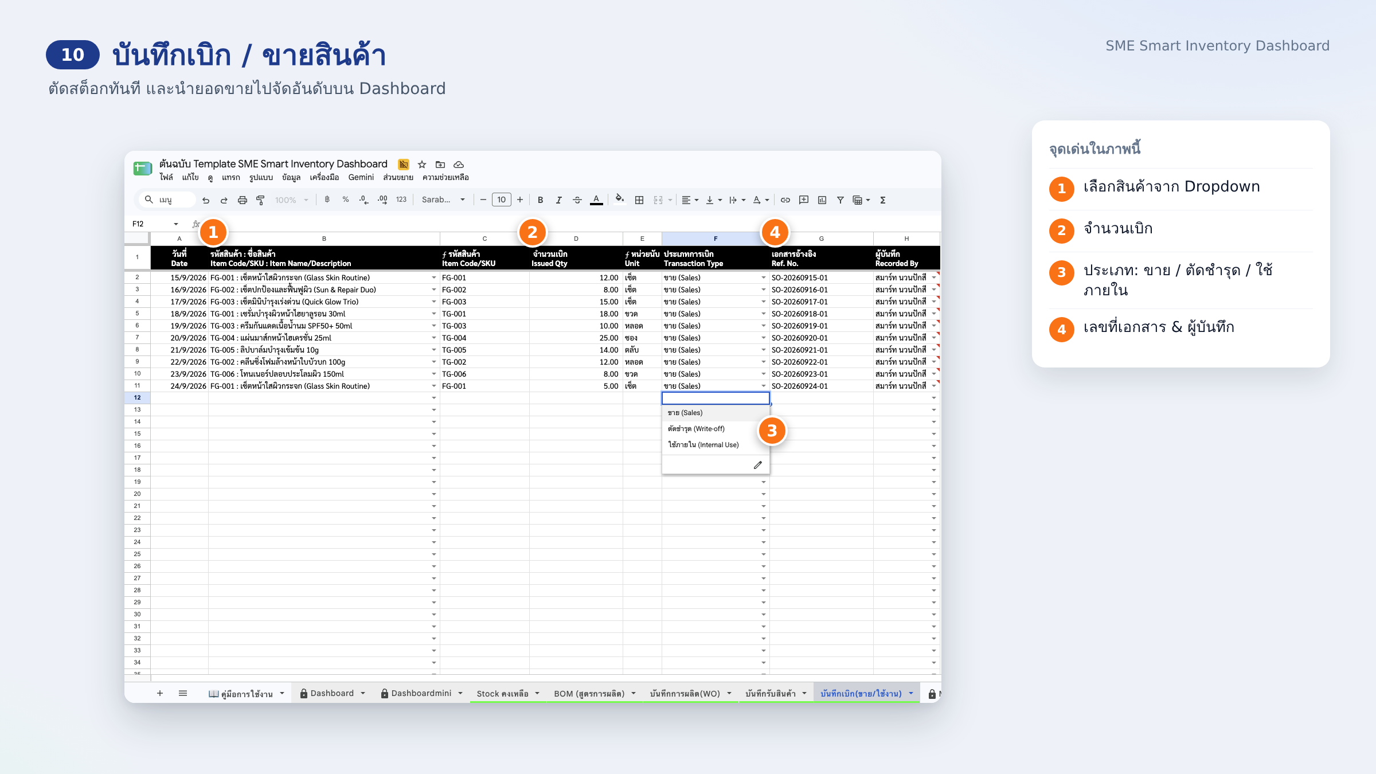Open the Gemini menu
1376x774 pixels.
click(x=361, y=177)
